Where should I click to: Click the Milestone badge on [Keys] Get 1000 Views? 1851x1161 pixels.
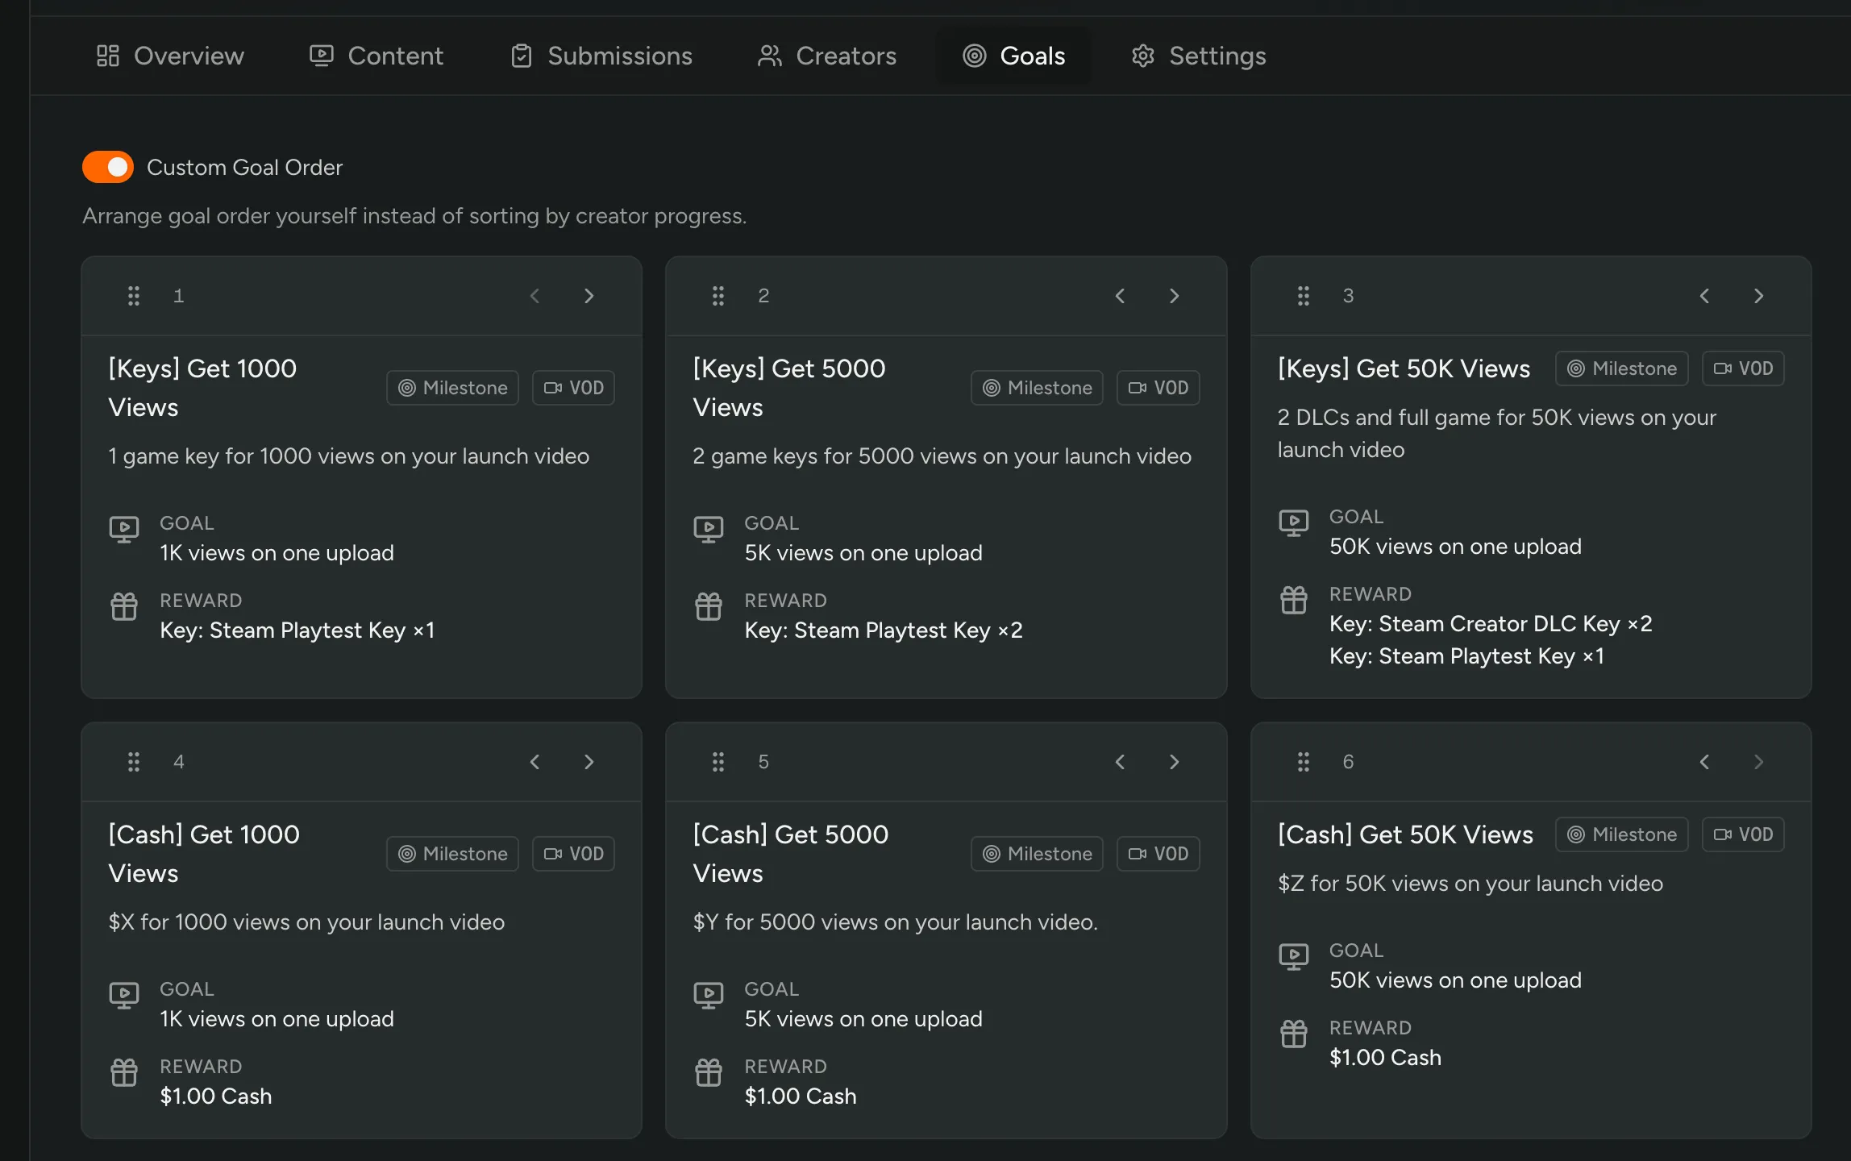452,388
